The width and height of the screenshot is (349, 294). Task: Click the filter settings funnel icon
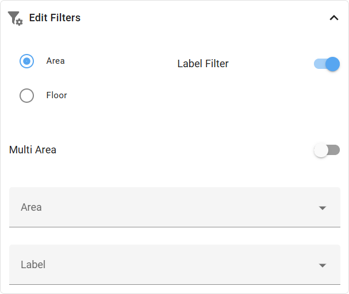click(15, 18)
